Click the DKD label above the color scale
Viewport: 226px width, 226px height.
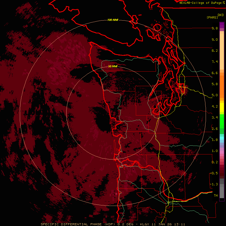(x=221, y=15)
